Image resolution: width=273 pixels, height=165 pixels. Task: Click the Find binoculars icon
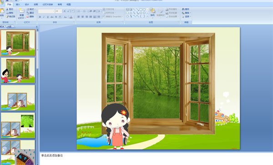pyautogui.click(x=183, y=9)
